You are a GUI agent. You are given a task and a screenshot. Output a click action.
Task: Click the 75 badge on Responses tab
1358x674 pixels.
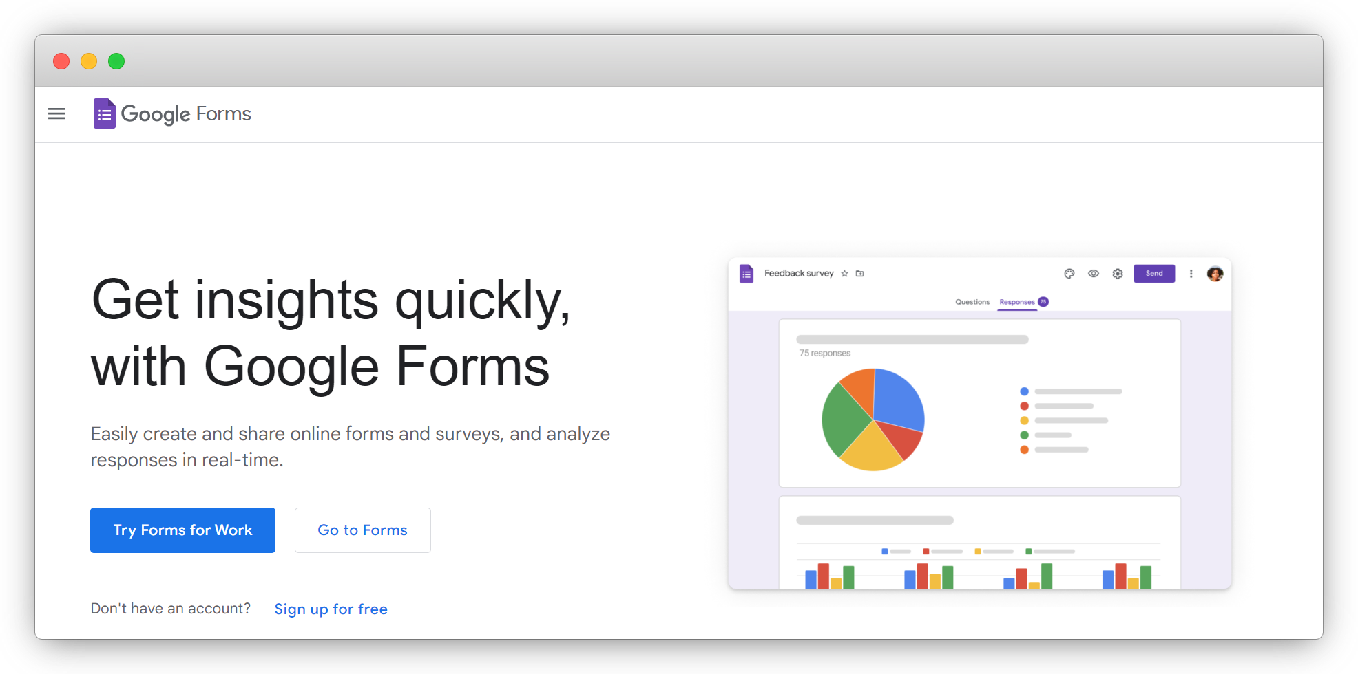(x=1043, y=302)
